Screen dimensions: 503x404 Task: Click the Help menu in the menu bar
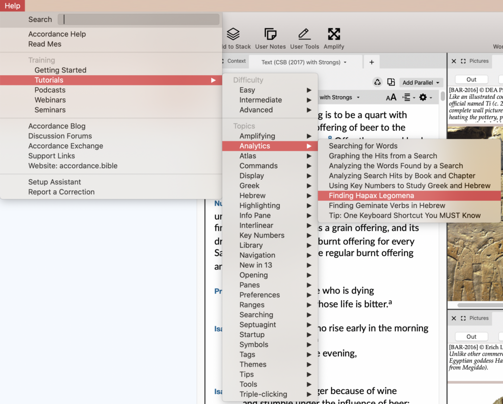pyautogui.click(x=12, y=6)
